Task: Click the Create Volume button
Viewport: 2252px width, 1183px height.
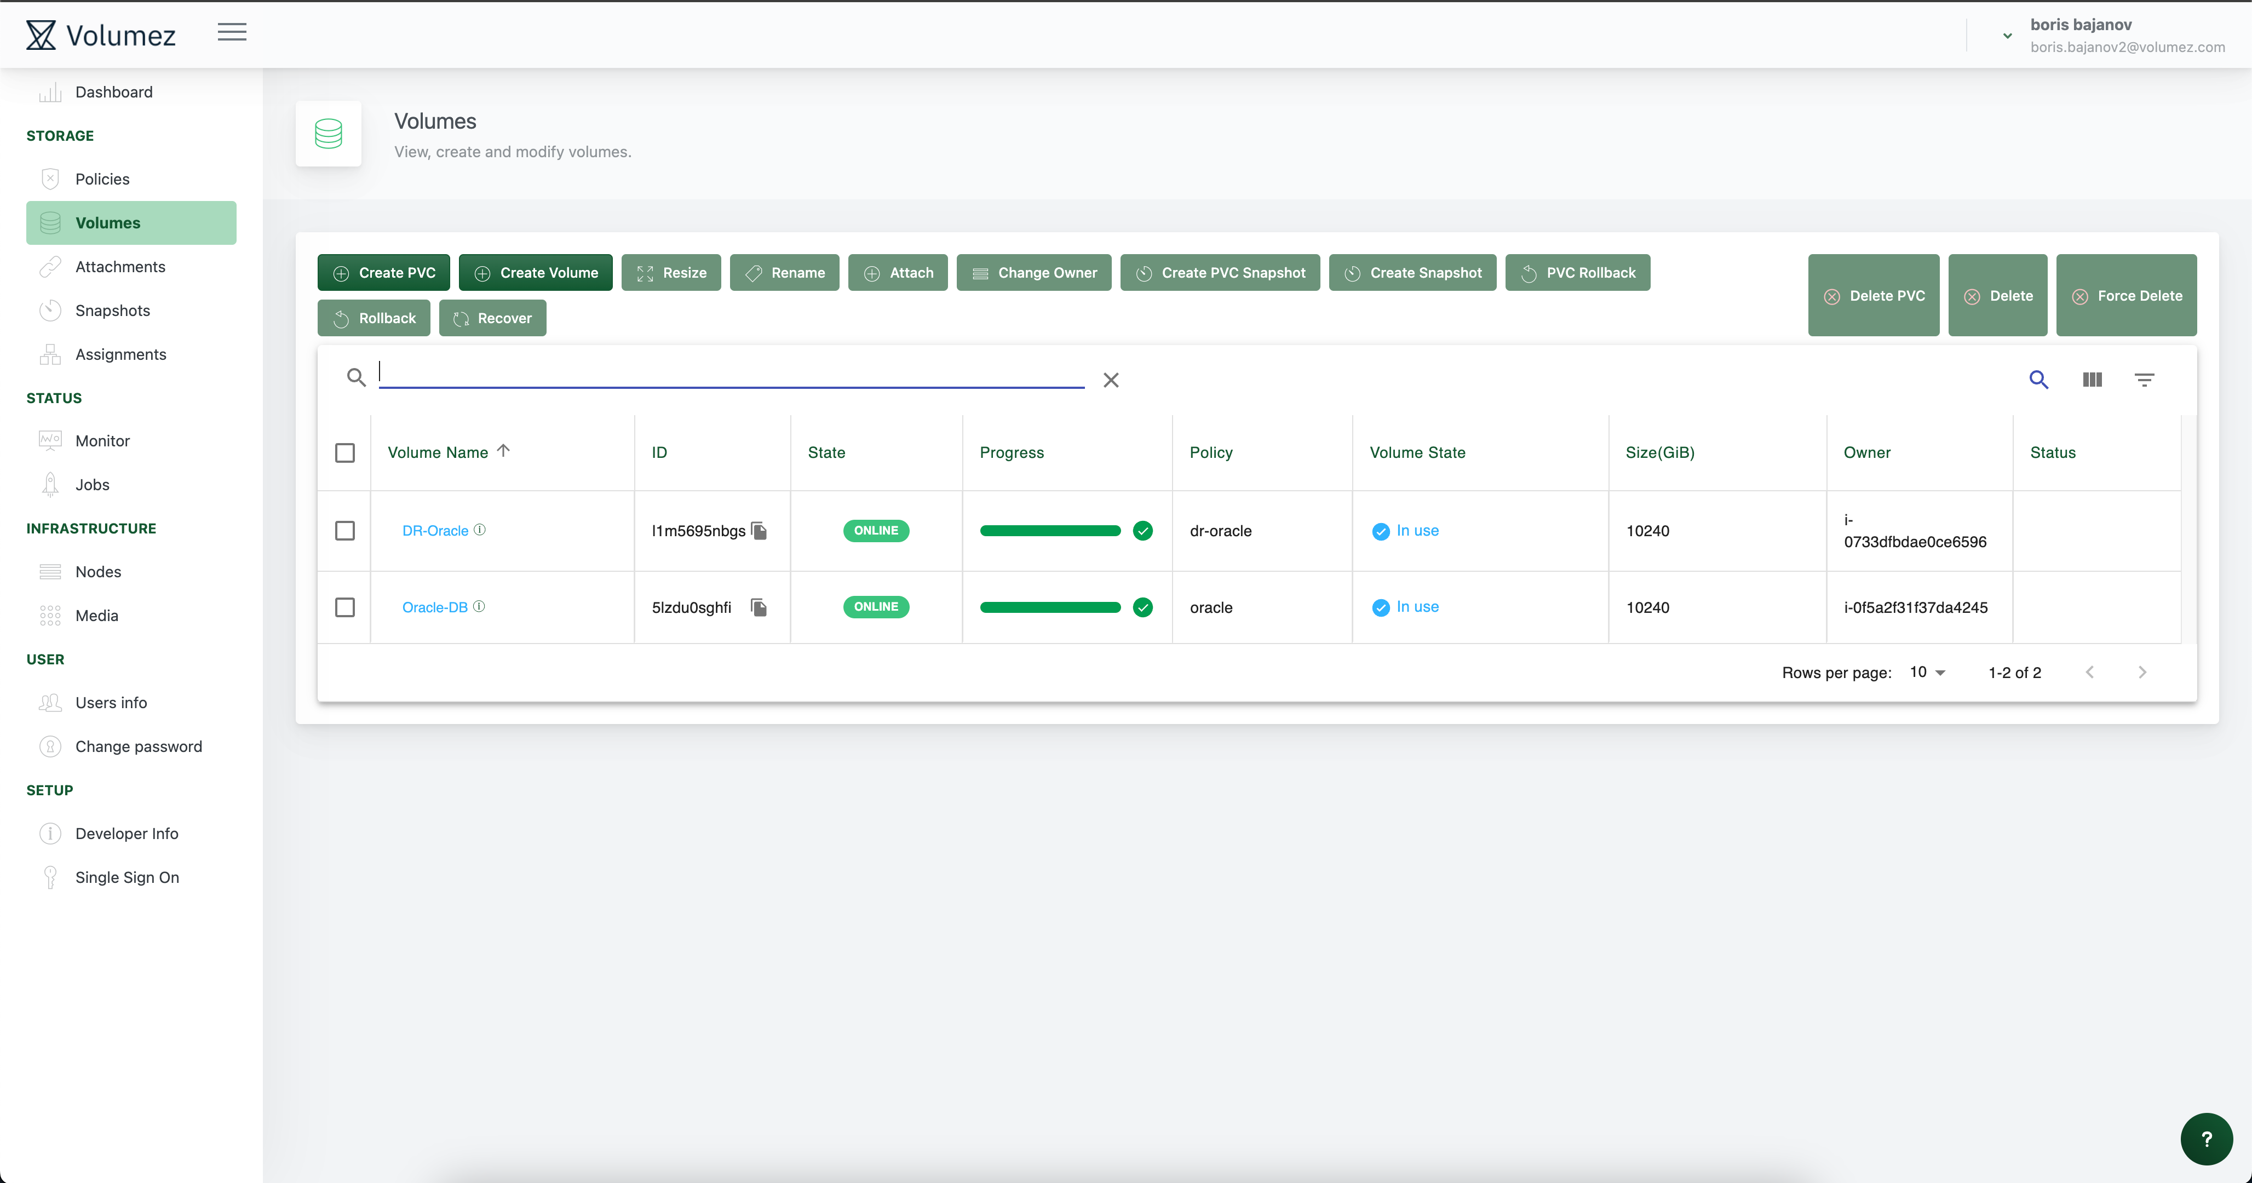Action: click(535, 273)
